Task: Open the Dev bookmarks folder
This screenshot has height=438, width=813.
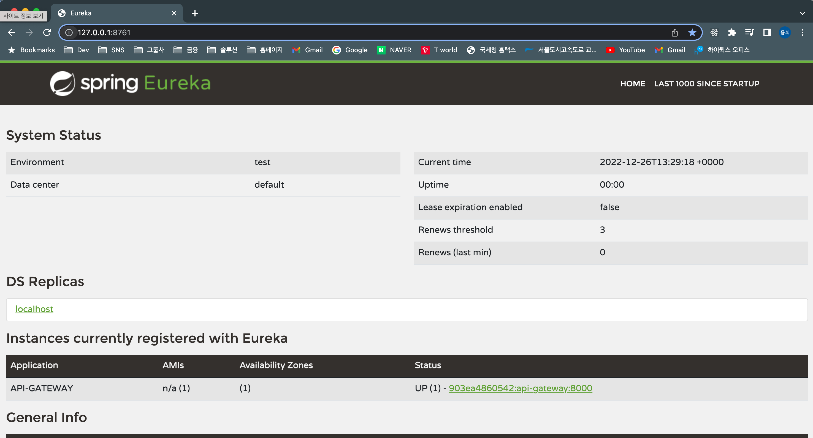Action: 76,50
